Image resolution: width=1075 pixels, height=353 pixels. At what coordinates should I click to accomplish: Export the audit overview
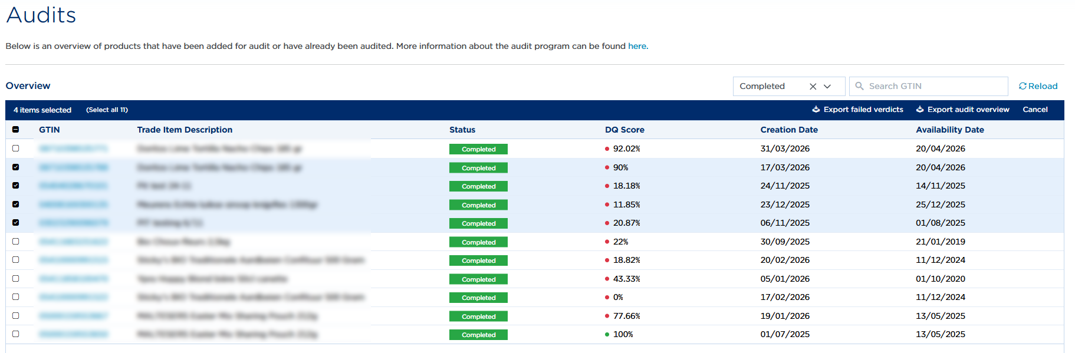[x=962, y=110]
